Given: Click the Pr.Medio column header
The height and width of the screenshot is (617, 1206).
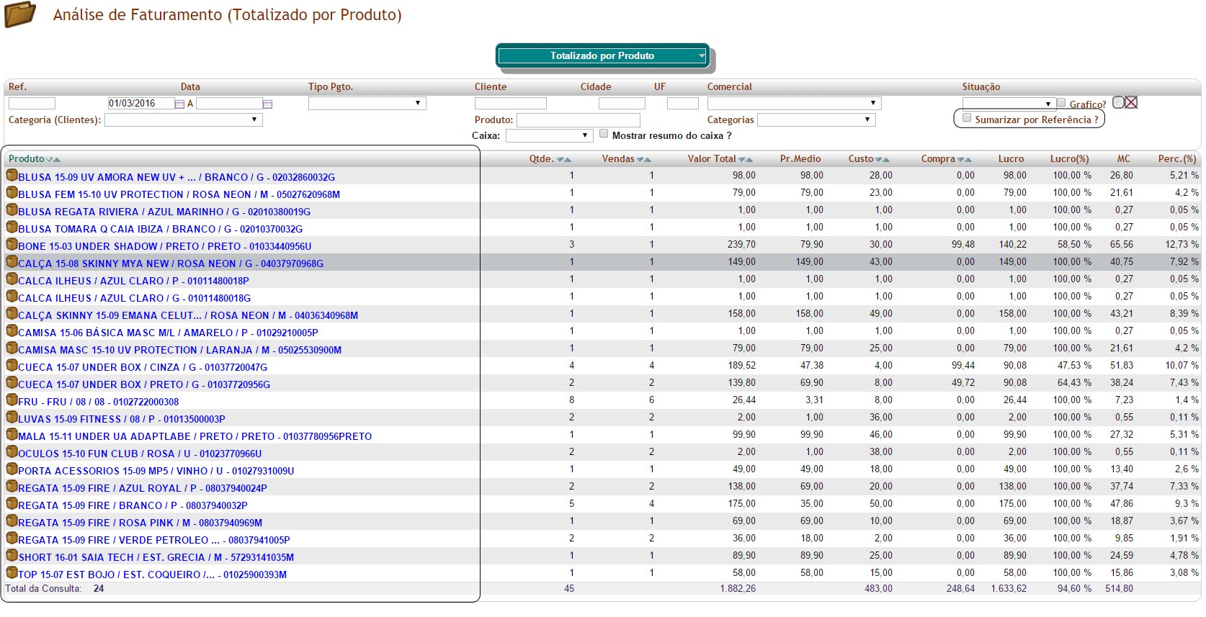Looking at the screenshot, I should [800, 159].
